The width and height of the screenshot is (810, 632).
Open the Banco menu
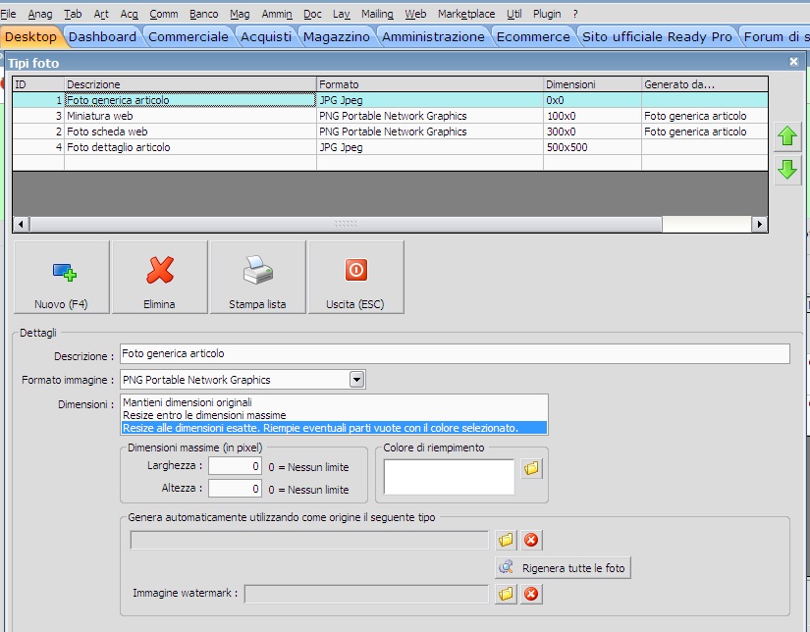click(203, 14)
